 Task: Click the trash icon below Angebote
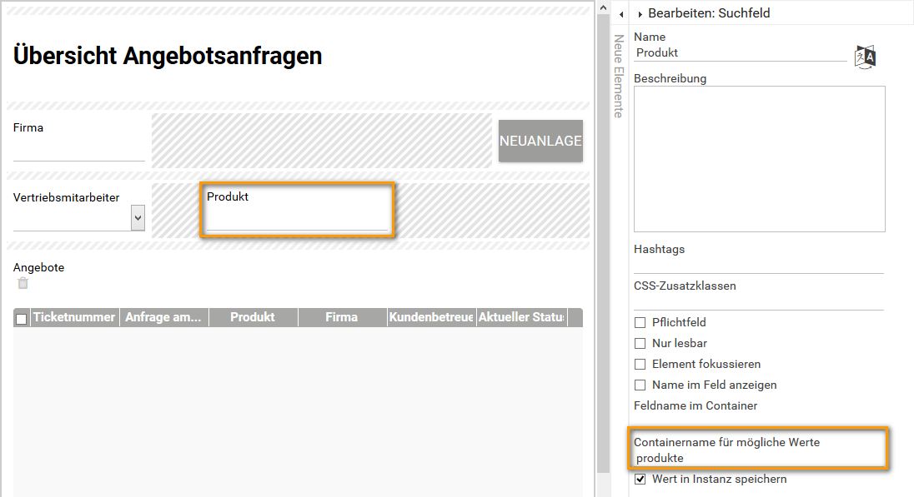(x=23, y=283)
